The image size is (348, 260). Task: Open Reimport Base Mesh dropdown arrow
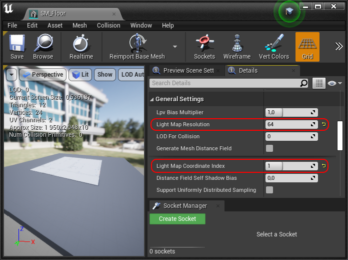point(175,47)
